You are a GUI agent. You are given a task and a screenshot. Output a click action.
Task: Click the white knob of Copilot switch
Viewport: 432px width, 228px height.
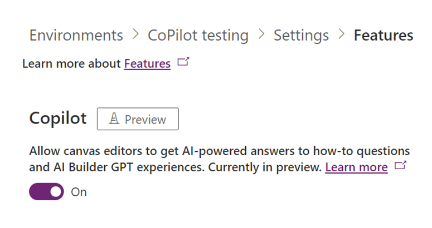55,192
